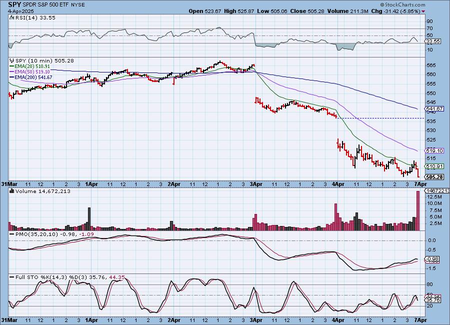Click the EMA(50) 519.10 legend text

click(x=32, y=72)
